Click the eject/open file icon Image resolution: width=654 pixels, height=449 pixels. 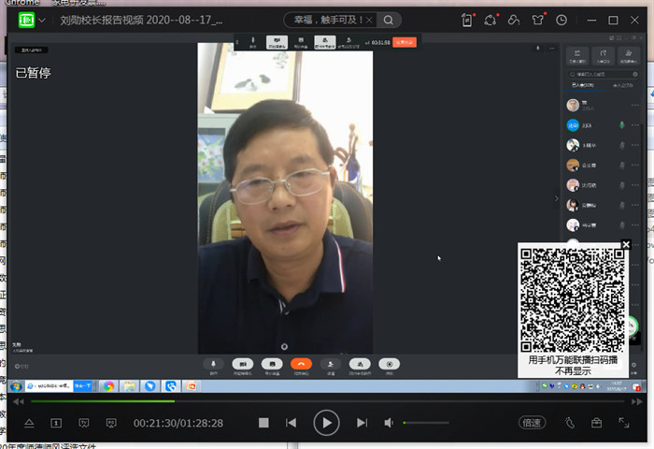pos(29,423)
